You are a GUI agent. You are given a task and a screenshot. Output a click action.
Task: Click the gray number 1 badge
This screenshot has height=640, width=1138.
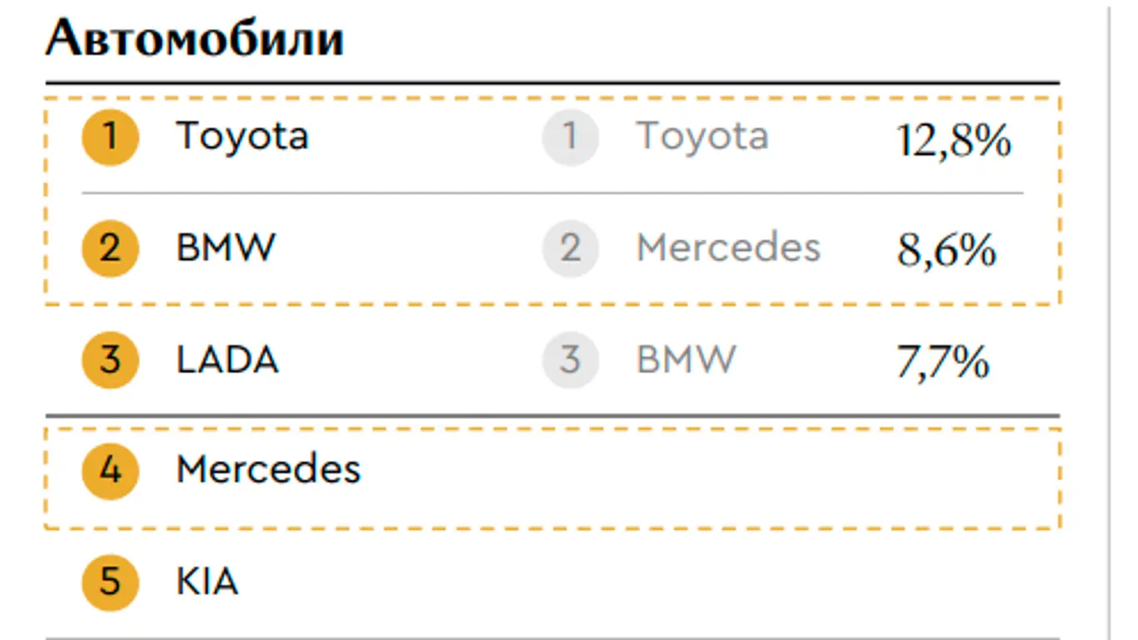click(571, 137)
